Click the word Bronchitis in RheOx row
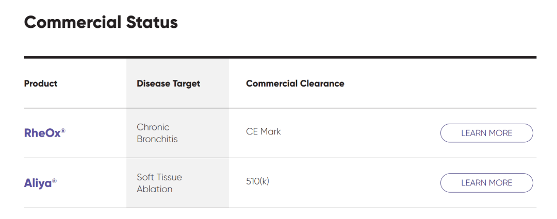 tap(157, 139)
